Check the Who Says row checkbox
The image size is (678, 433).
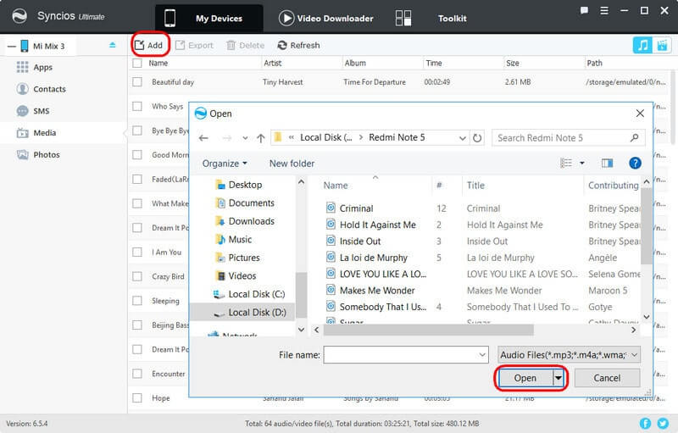pyautogui.click(x=137, y=106)
